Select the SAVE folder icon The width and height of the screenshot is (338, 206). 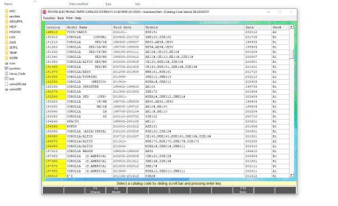(6, 42)
